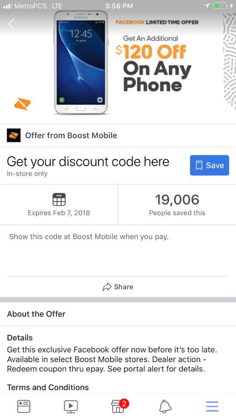Tap the location arrow in status bar
236x419 pixels.
(x=207, y=6)
